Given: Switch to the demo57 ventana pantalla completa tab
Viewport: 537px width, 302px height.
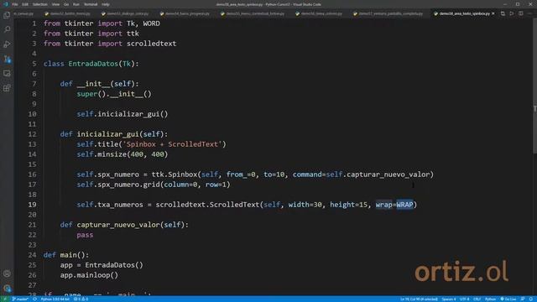Looking at the screenshot, I should [x=389, y=13].
